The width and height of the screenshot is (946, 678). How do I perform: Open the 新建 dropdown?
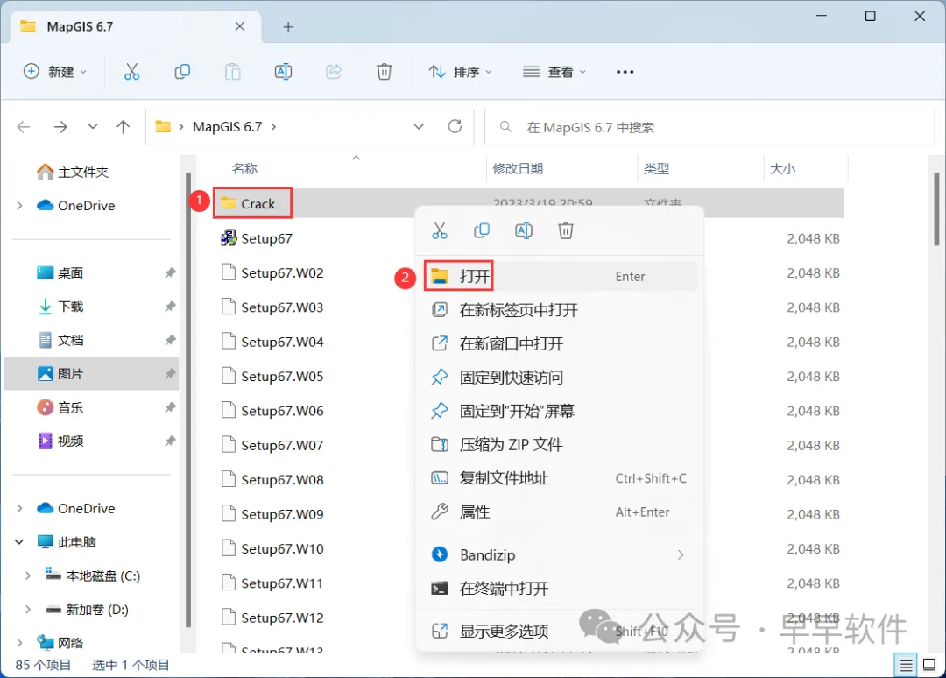[x=55, y=72]
